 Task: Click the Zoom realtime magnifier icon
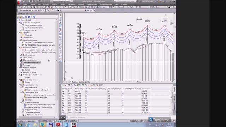coord(68,7)
